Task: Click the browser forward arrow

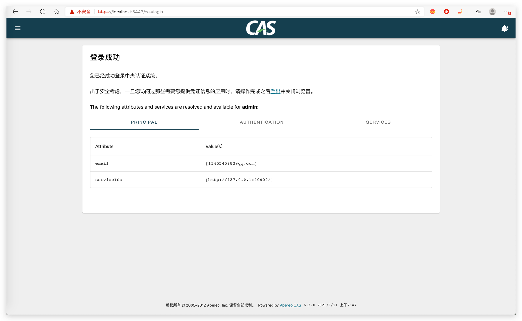Action: [x=29, y=12]
